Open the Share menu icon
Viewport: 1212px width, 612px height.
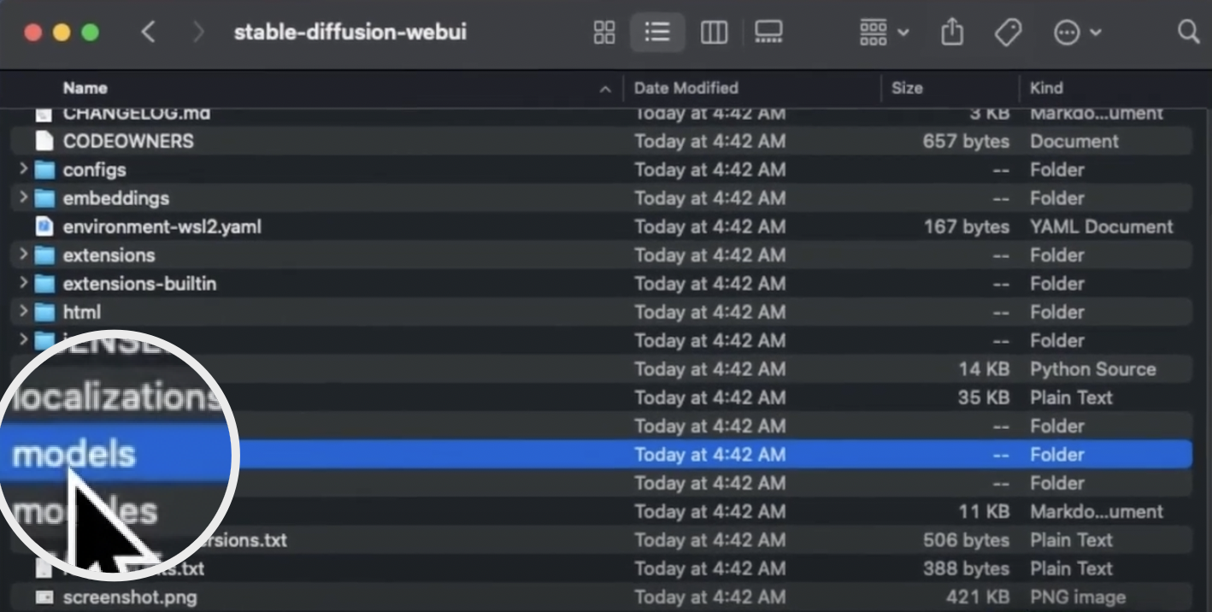point(951,33)
